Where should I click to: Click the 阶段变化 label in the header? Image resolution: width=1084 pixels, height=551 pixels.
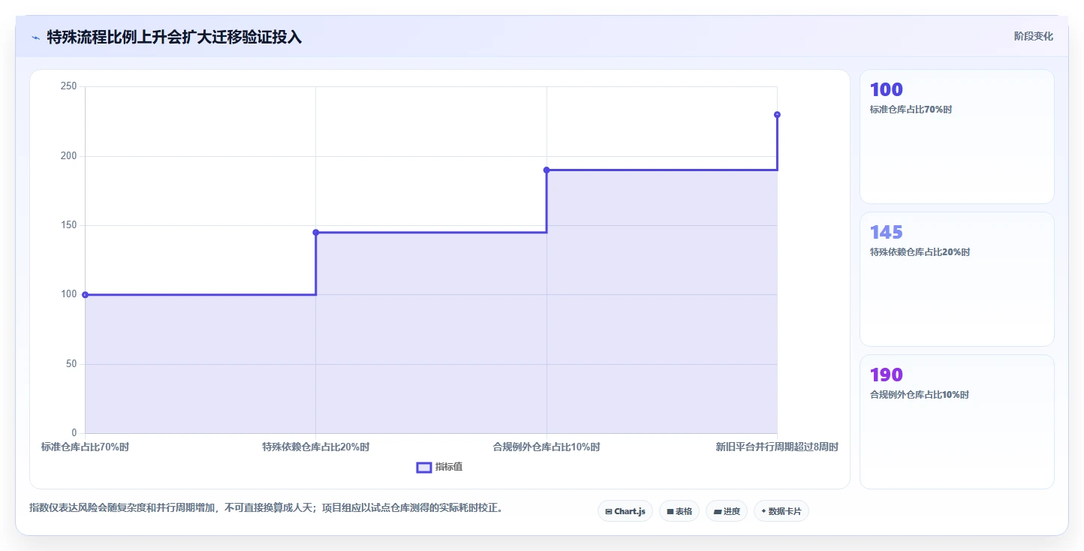(1034, 36)
